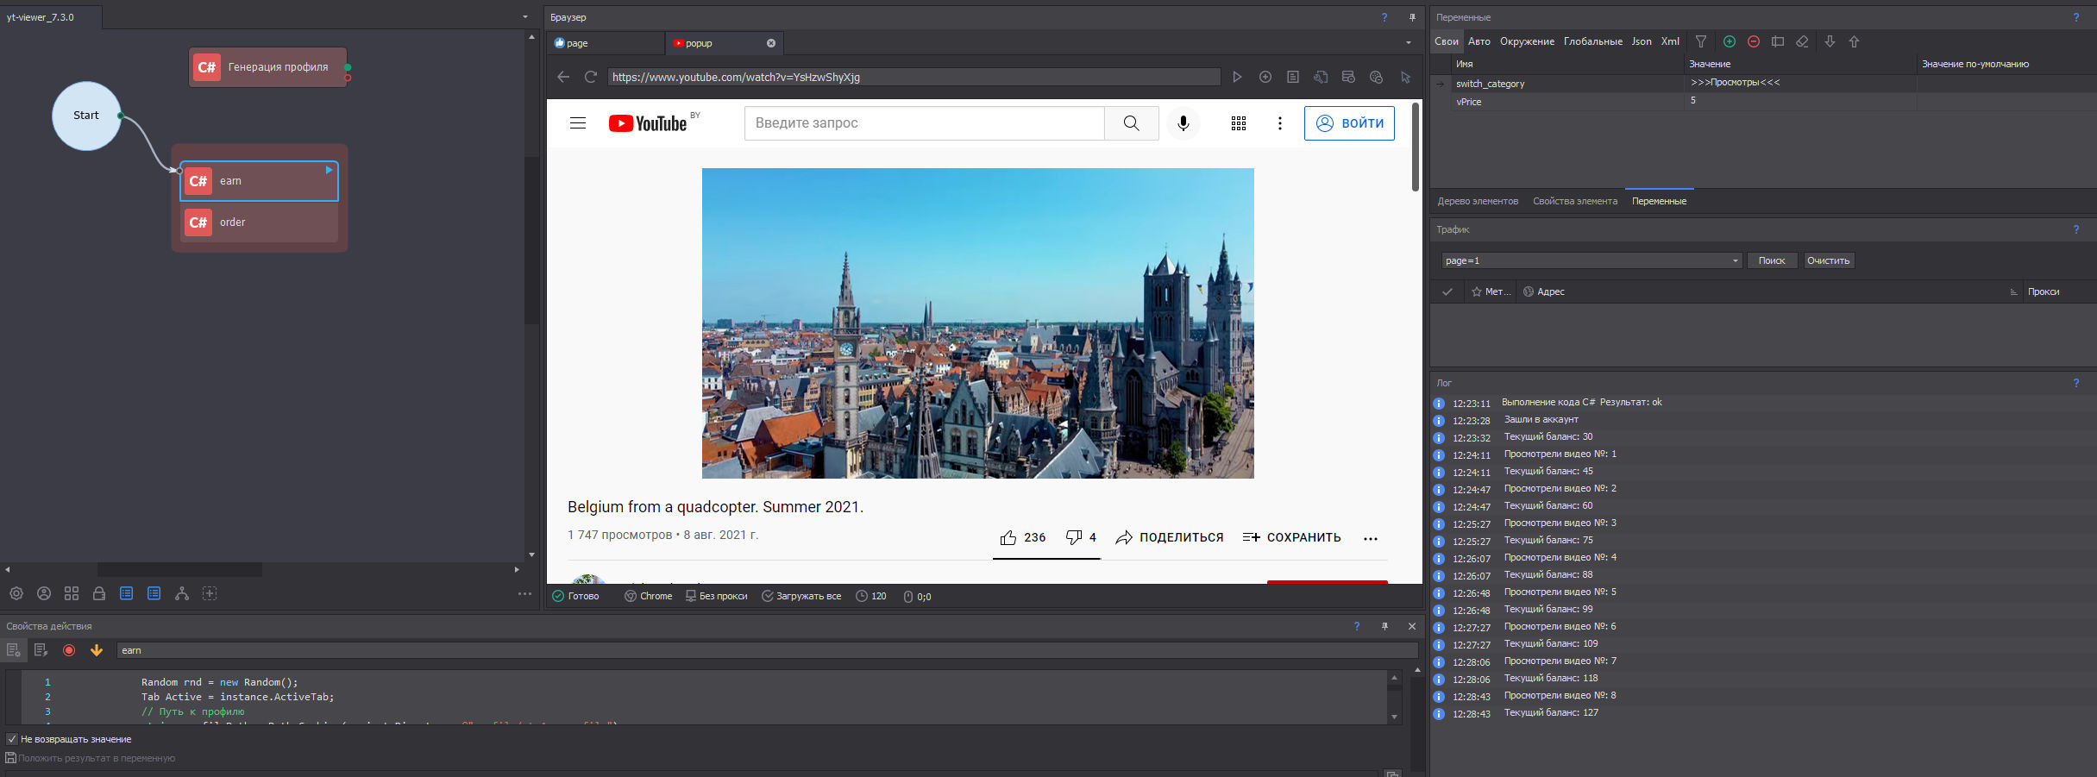Toggle 'Без прокси' proxy setting in status bar

pyautogui.click(x=716, y=596)
